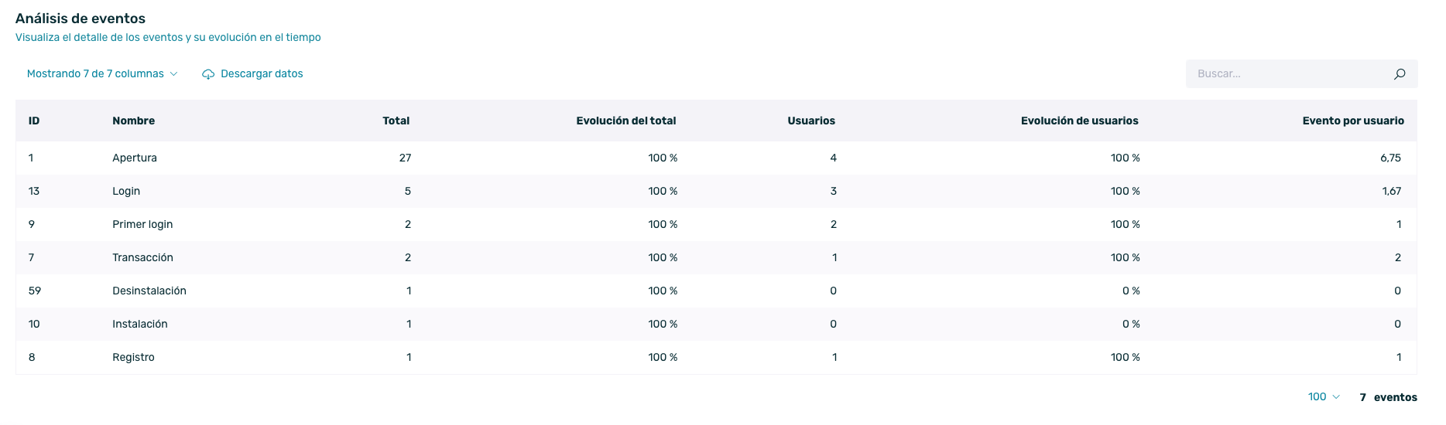The height and width of the screenshot is (425, 1446).
Task: Sort by the Nombre column header
Action: pyautogui.click(x=133, y=121)
